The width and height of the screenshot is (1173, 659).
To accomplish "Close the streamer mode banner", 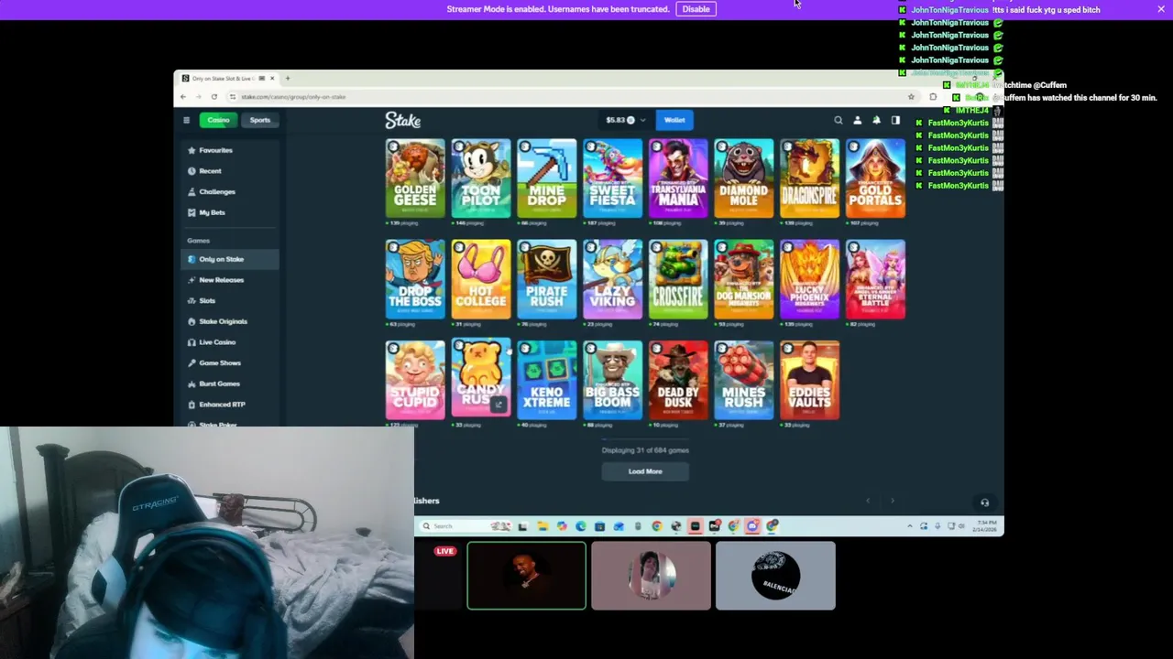I will (1161, 9).
